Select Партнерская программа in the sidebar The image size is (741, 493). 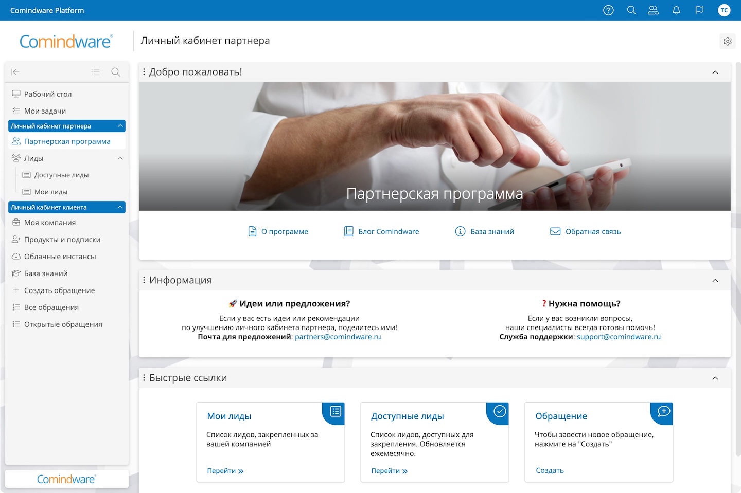[67, 141]
